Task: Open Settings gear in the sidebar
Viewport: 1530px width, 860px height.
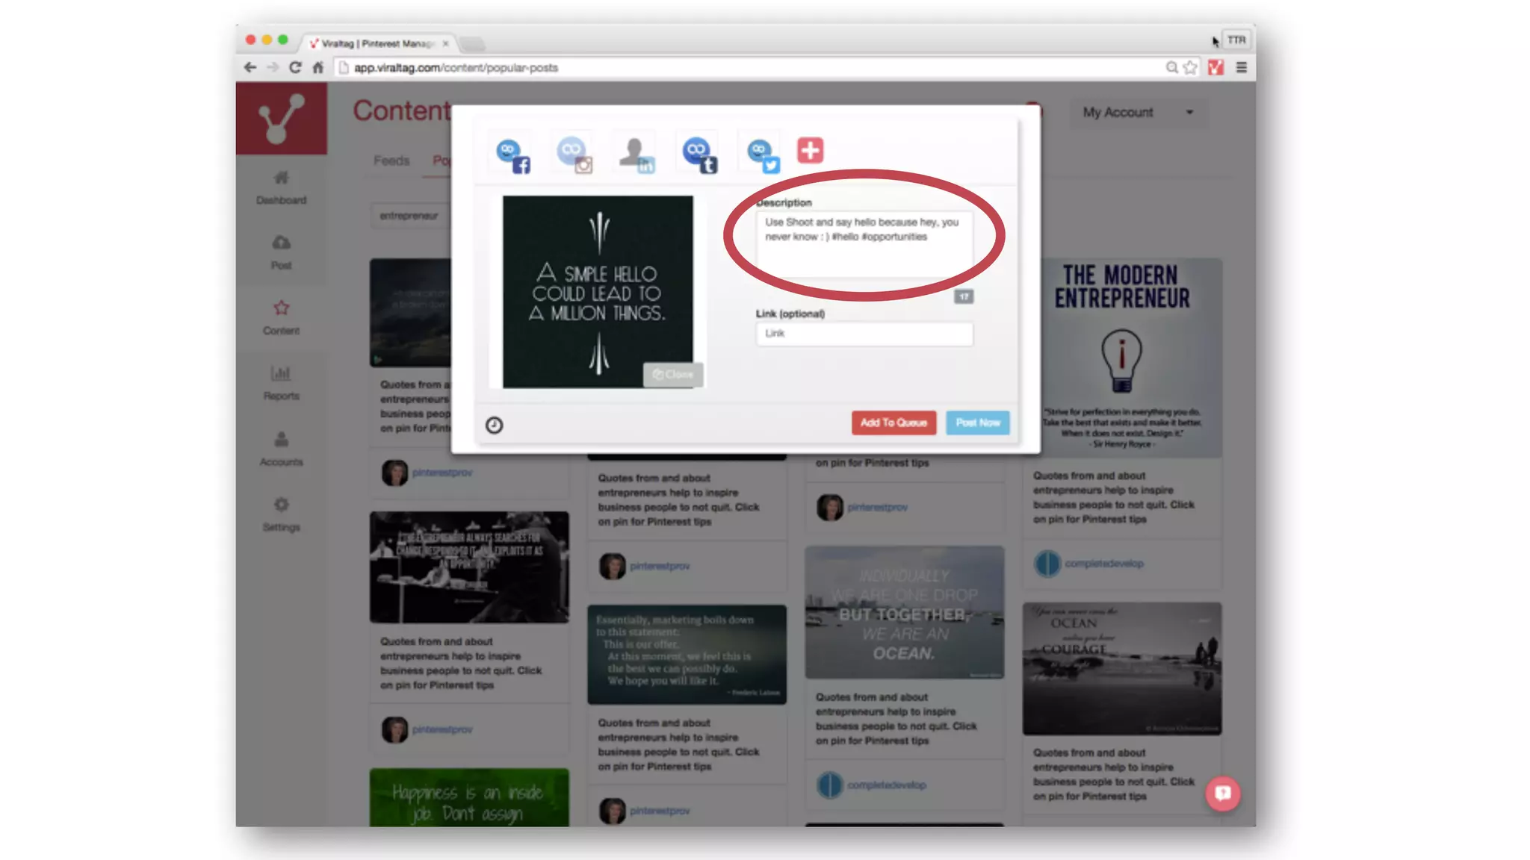Action: tap(281, 514)
